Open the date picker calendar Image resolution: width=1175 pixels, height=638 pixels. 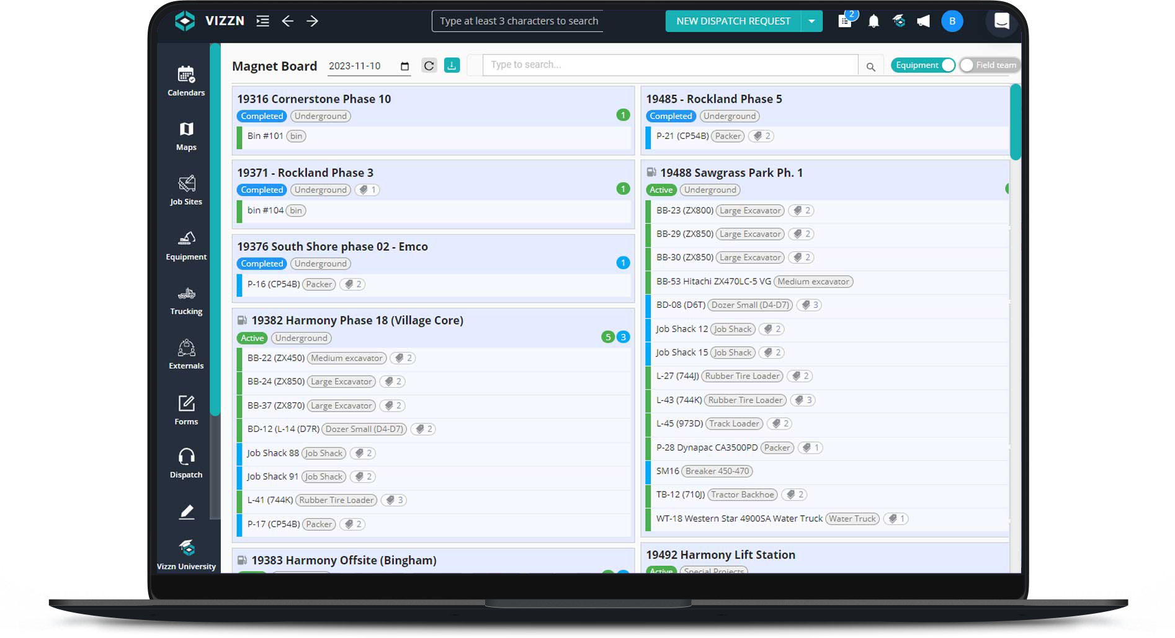click(405, 66)
